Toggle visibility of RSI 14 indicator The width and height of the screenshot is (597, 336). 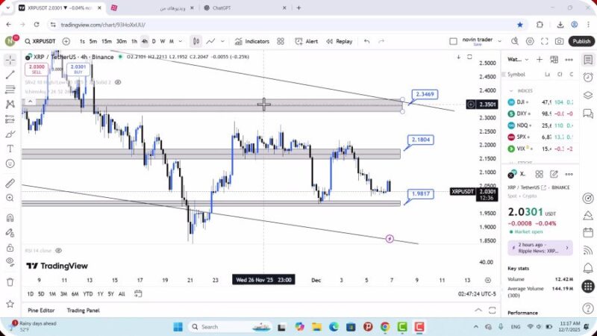point(58,251)
